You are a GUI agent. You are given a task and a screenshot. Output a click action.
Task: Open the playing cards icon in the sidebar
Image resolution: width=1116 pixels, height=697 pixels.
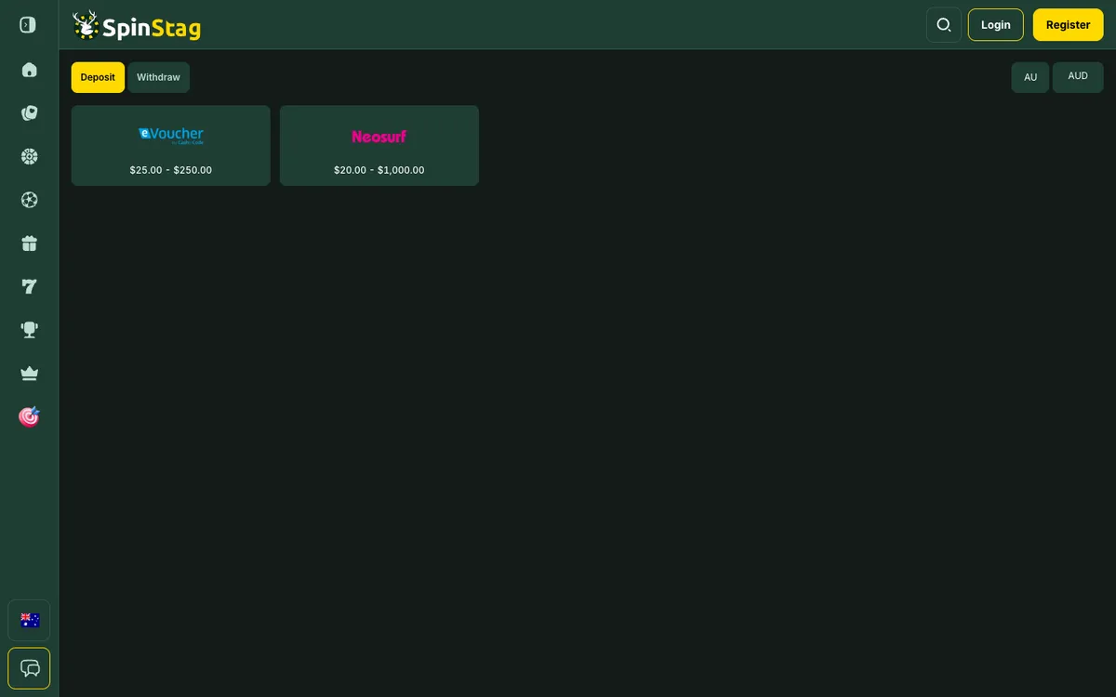click(29, 113)
